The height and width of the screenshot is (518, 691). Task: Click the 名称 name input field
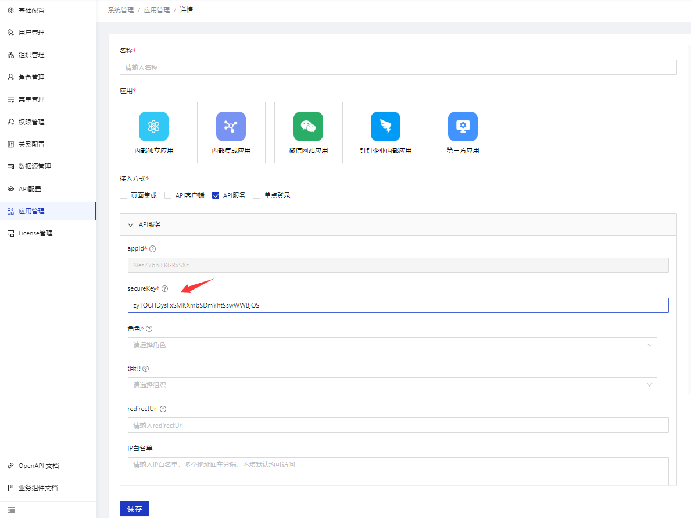click(398, 67)
